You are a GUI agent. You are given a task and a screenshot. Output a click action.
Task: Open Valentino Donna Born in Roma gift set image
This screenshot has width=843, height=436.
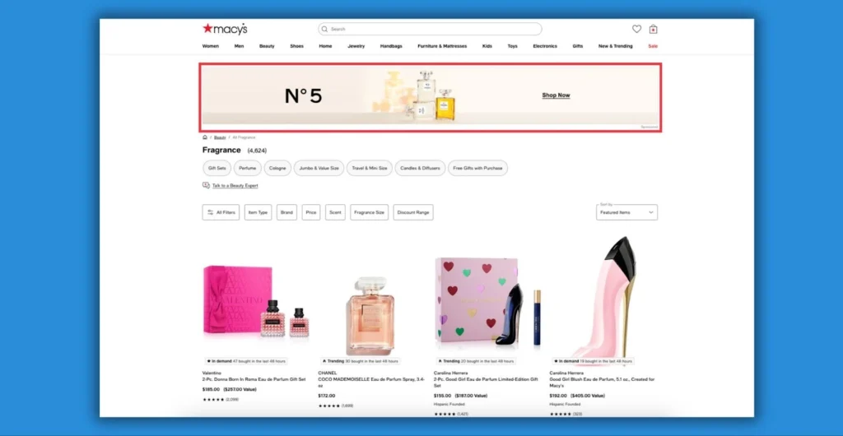click(256, 301)
